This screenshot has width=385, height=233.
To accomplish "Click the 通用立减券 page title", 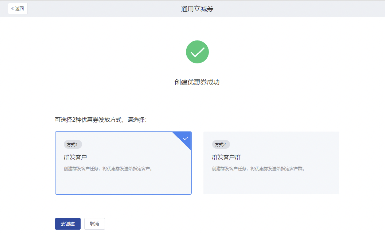I will [197, 9].
